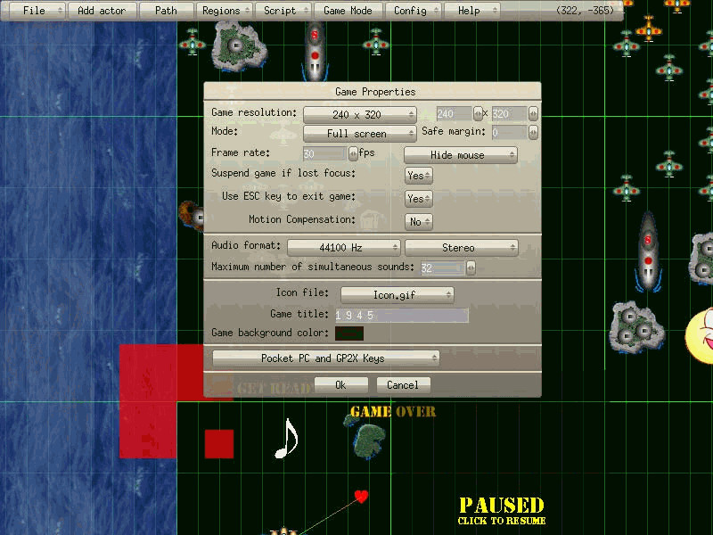Select the large red region actor

tap(148, 401)
